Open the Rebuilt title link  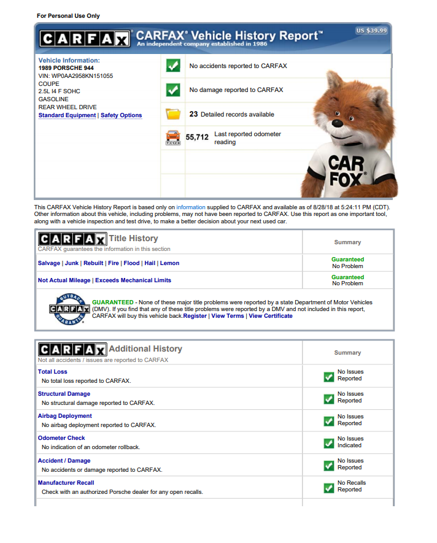93,263
